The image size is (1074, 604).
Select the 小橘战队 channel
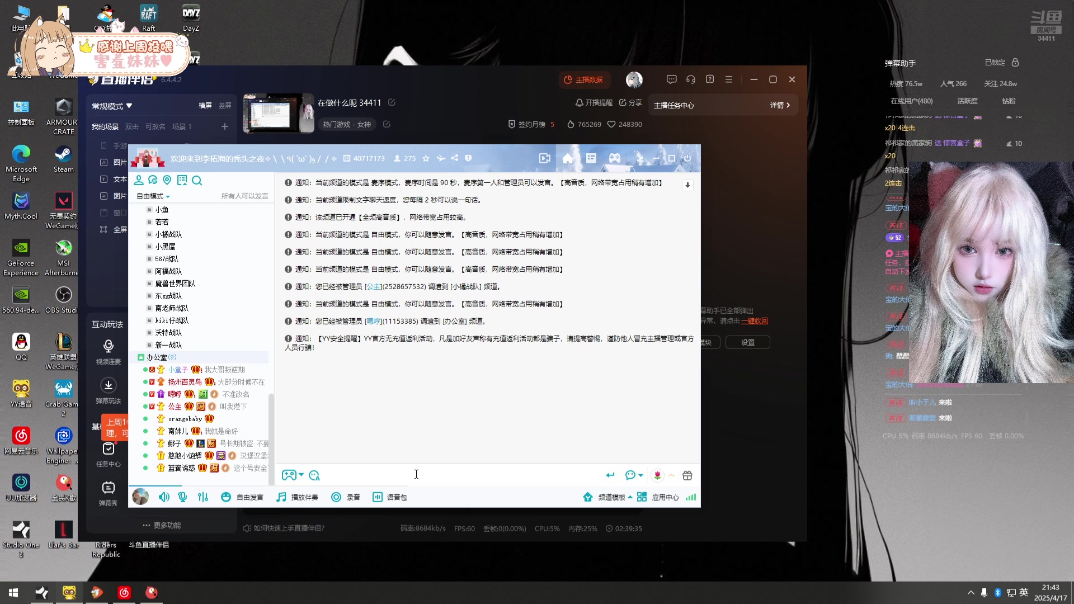coord(168,234)
